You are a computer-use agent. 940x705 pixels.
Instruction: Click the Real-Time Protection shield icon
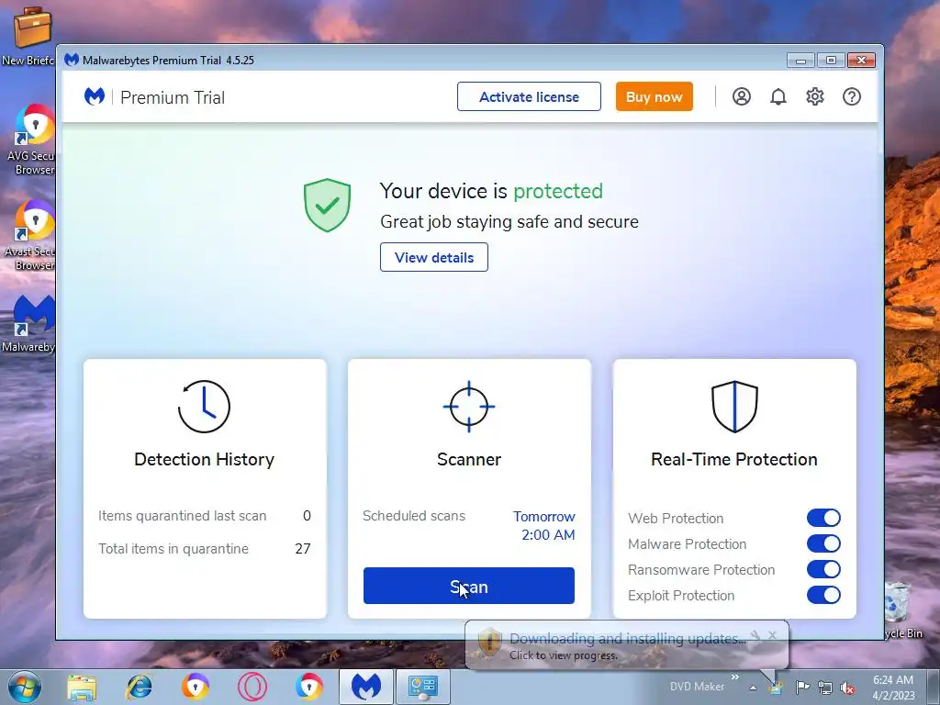click(x=734, y=407)
